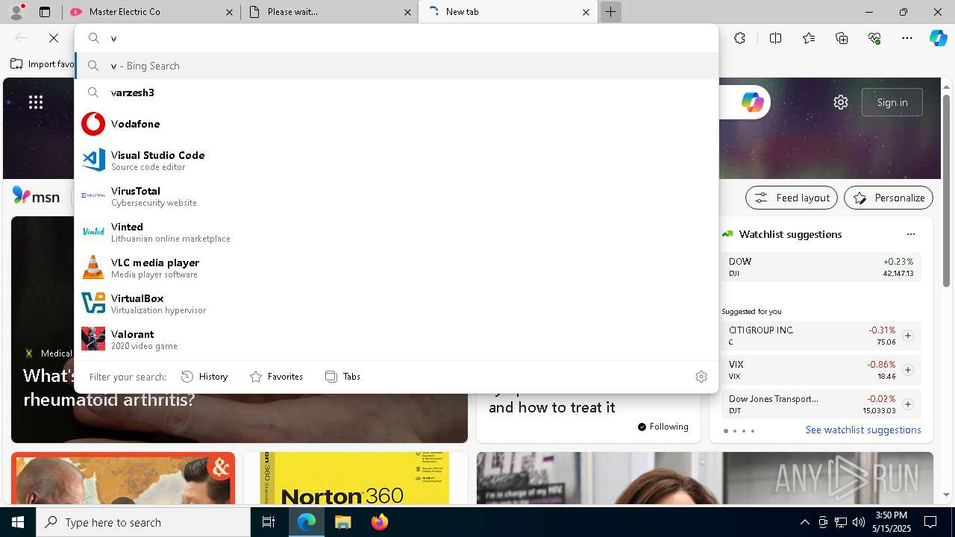The width and height of the screenshot is (955, 537).
Task: Close the Please wait tab
Action: pos(407,12)
